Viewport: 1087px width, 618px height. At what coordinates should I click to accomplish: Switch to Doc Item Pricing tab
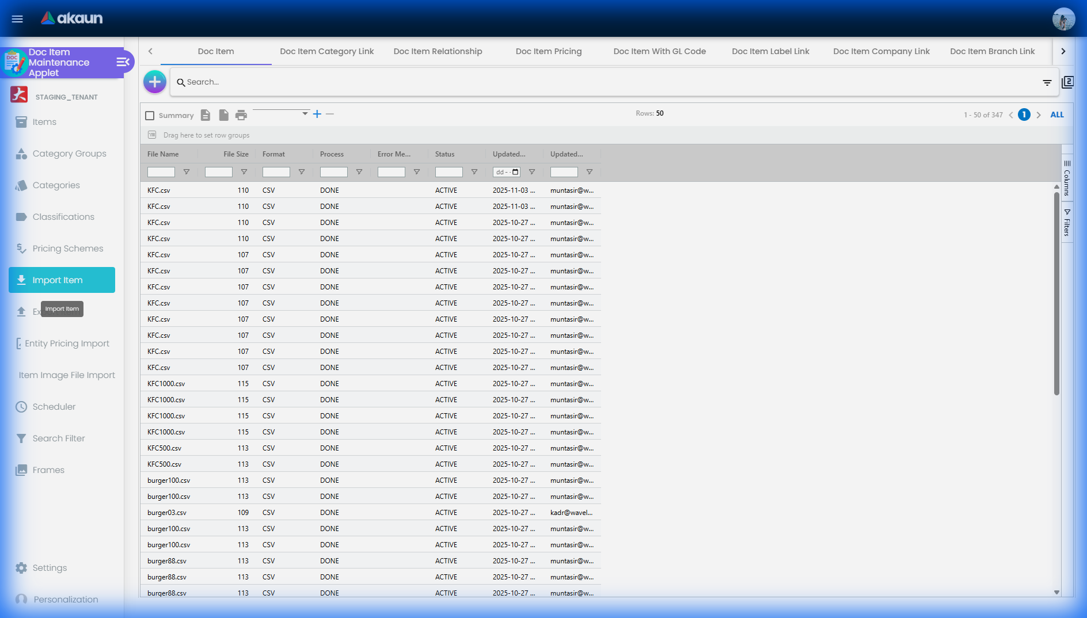[548, 51]
